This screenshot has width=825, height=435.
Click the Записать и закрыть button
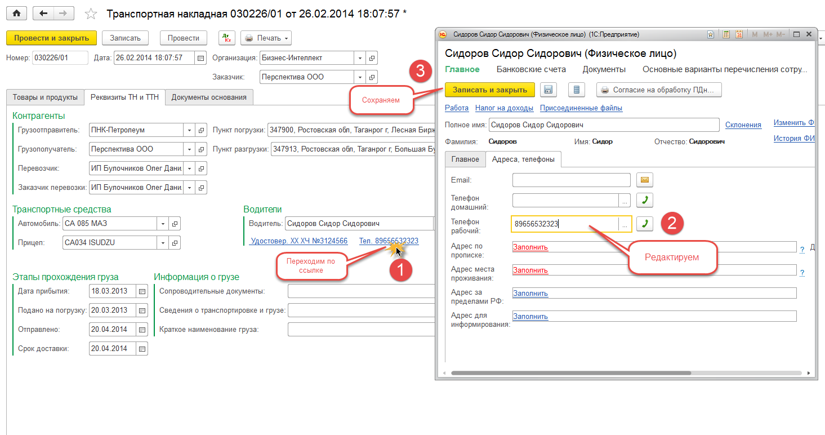coord(490,90)
